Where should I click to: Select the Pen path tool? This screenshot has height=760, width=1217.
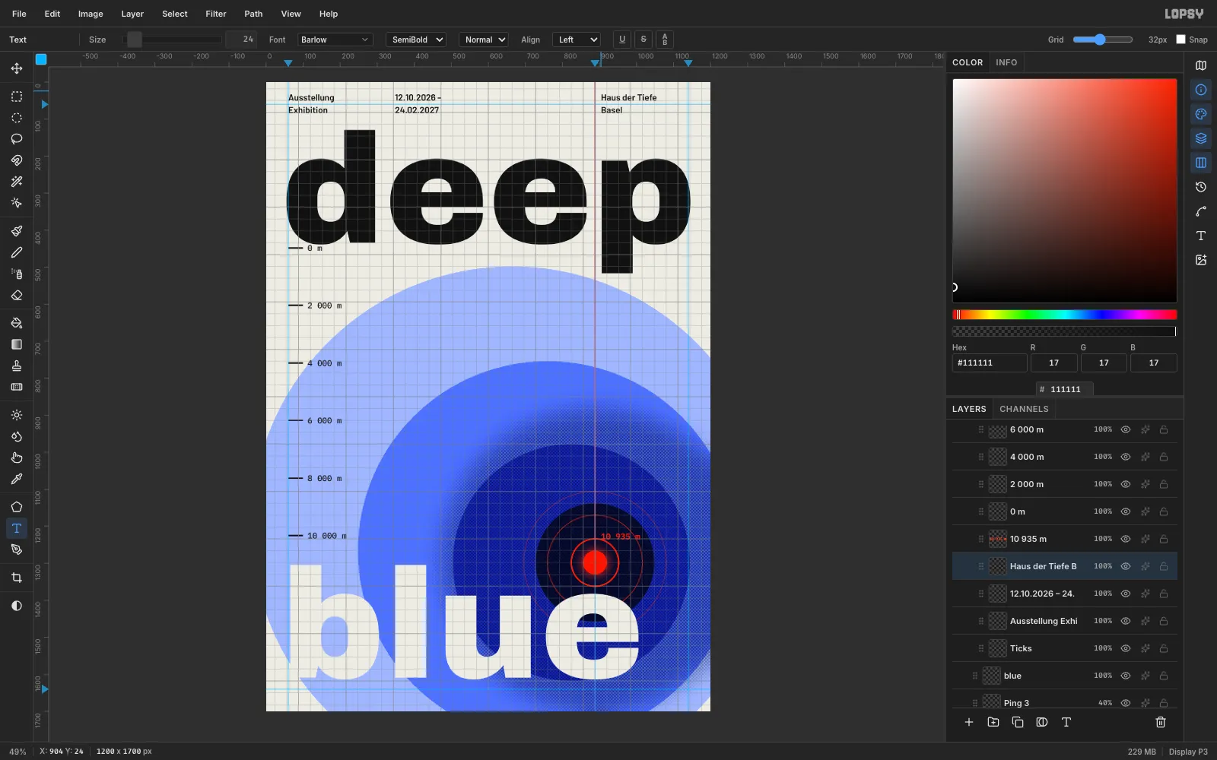pyautogui.click(x=17, y=549)
